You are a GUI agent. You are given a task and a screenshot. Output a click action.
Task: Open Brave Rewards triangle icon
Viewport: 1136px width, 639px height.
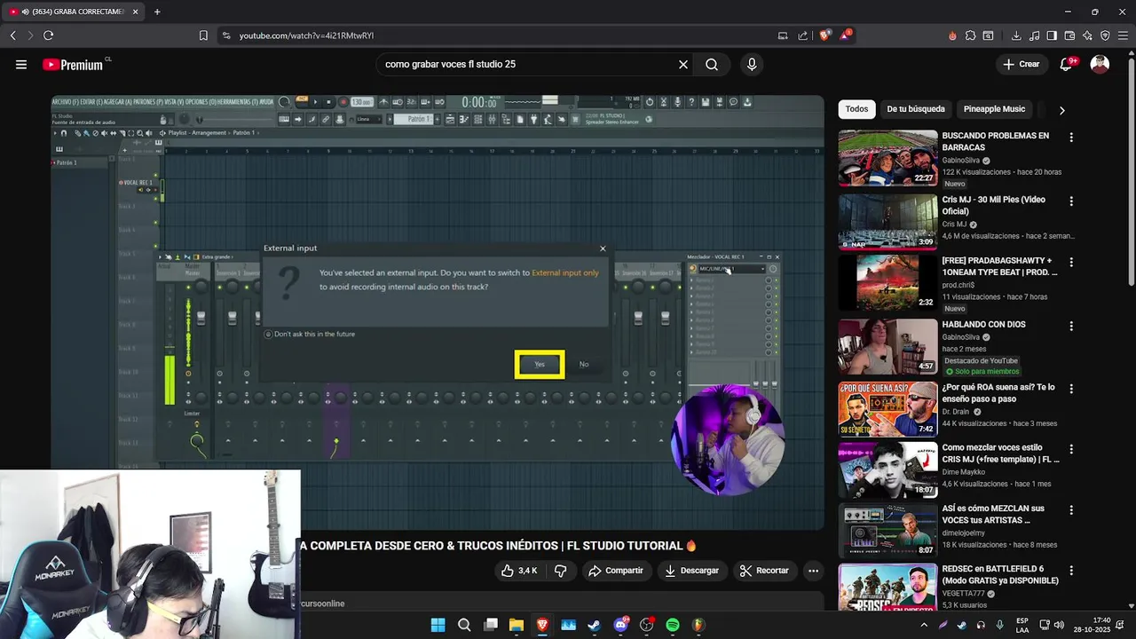click(846, 35)
